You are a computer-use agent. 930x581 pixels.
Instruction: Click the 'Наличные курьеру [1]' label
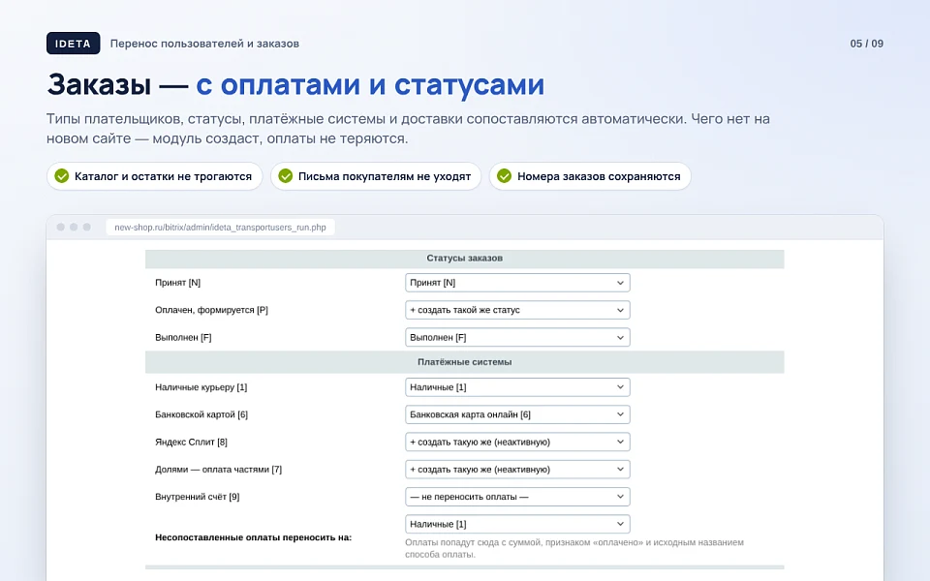tap(201, 387)
